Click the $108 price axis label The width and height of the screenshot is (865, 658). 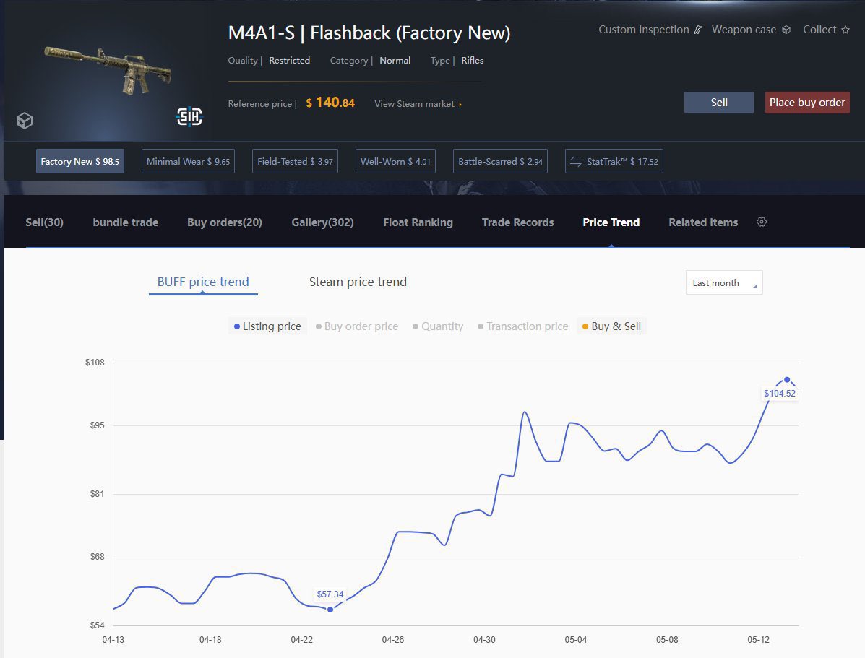[x=95, y=363]
